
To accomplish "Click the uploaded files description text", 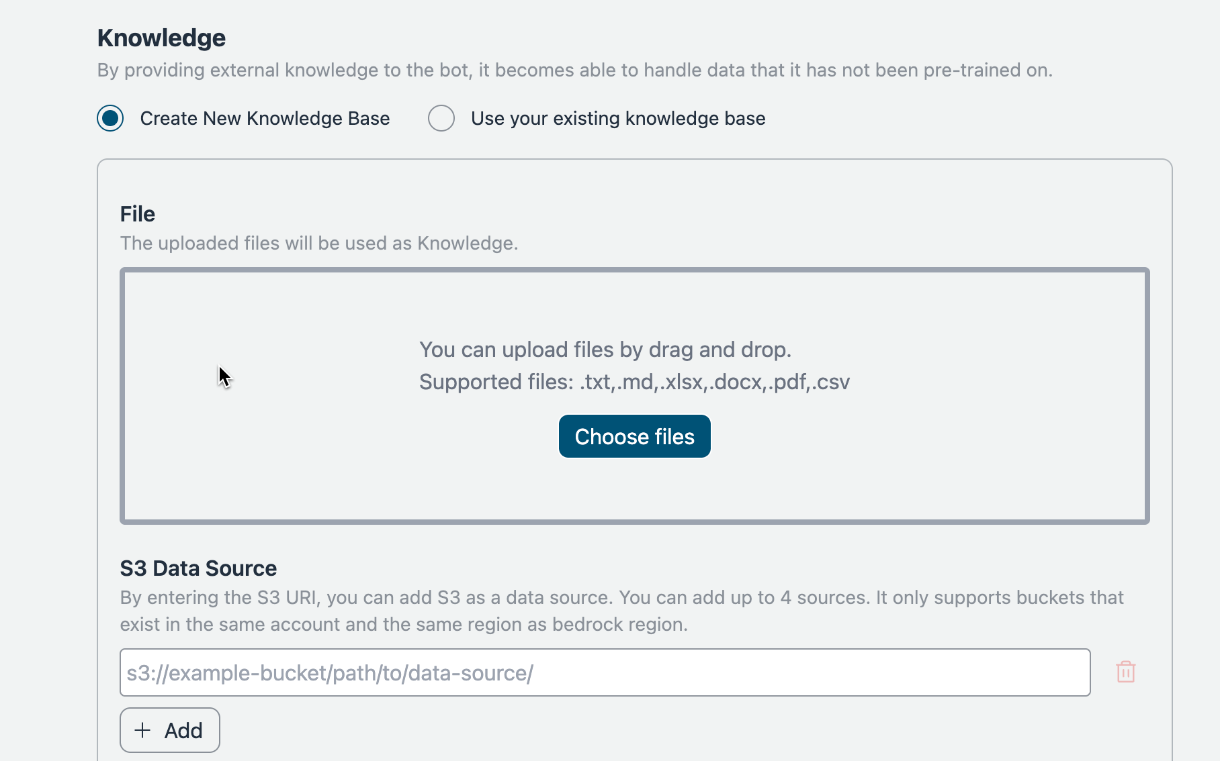I will click(319, 243).
